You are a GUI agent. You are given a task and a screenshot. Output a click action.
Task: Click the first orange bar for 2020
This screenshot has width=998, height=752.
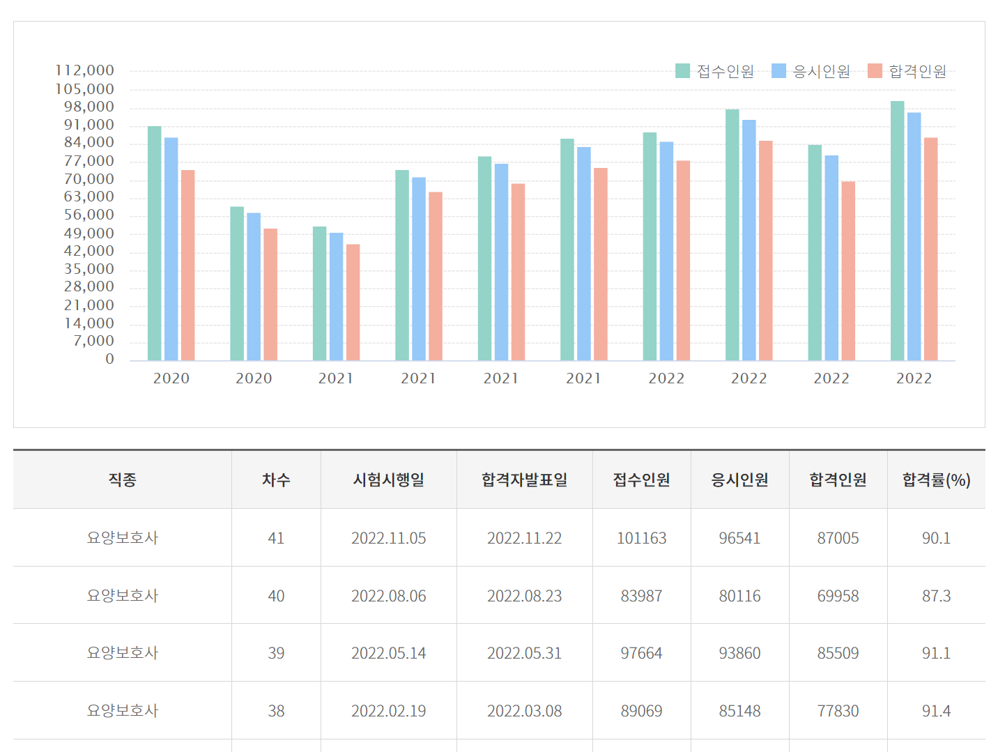(188, 265)
